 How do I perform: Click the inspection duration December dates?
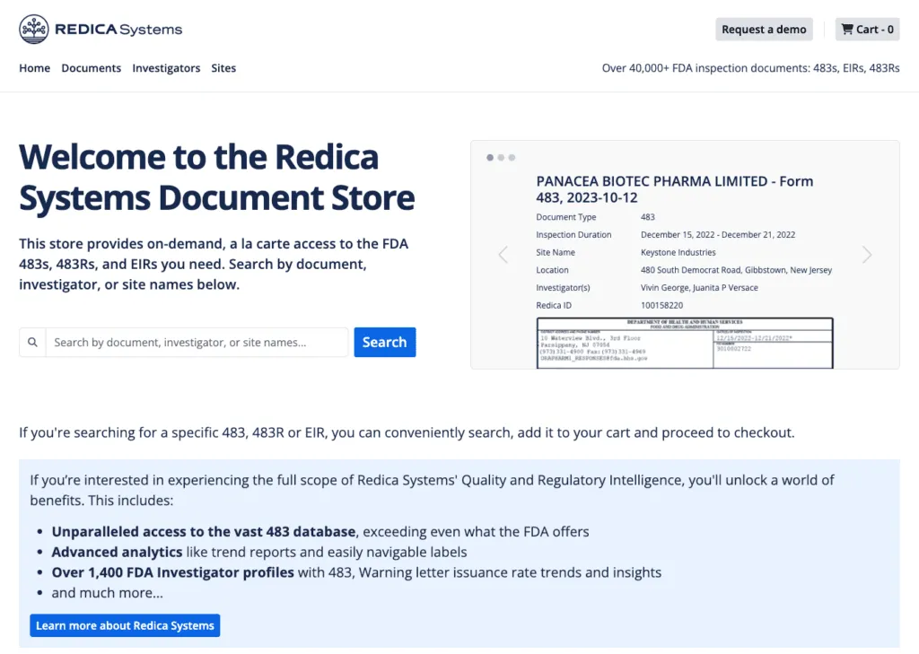click(718, 235)
